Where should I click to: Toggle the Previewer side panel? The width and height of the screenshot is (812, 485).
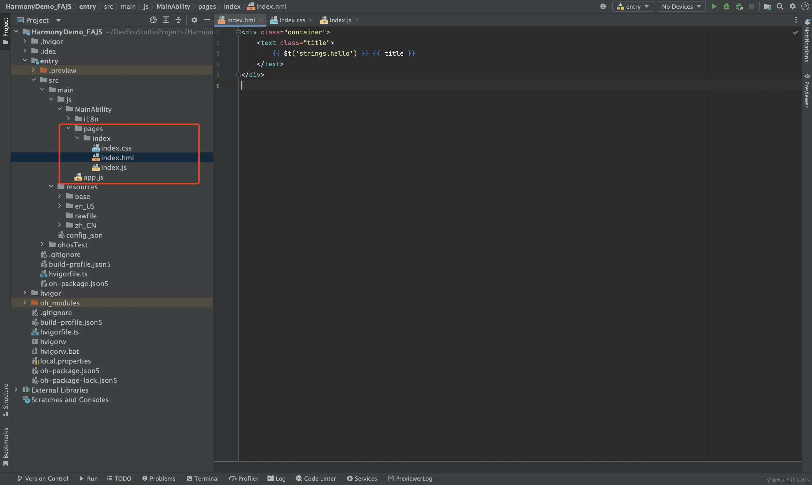[807, 91]
